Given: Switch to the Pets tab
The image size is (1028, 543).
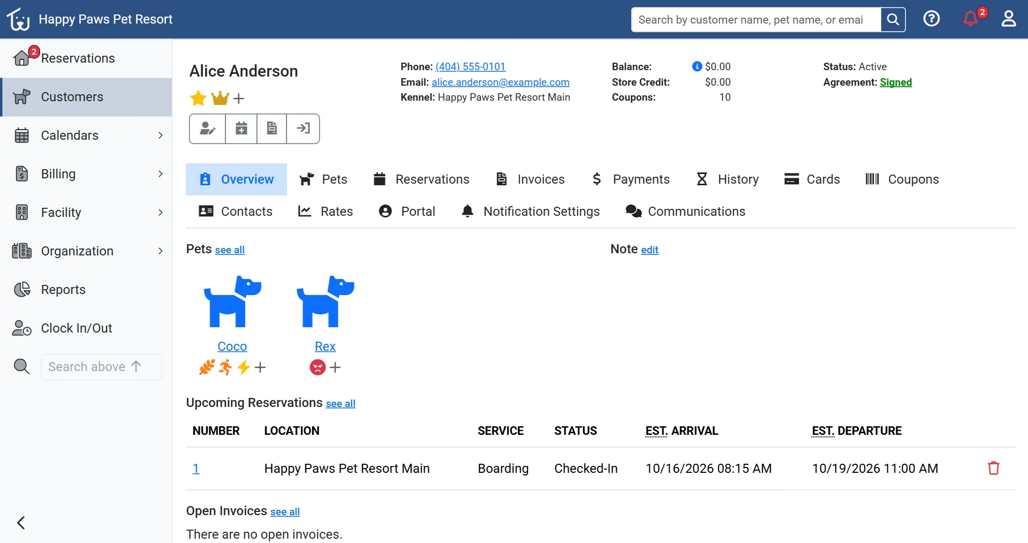Looking at the screenshot, I should point(323,179).
